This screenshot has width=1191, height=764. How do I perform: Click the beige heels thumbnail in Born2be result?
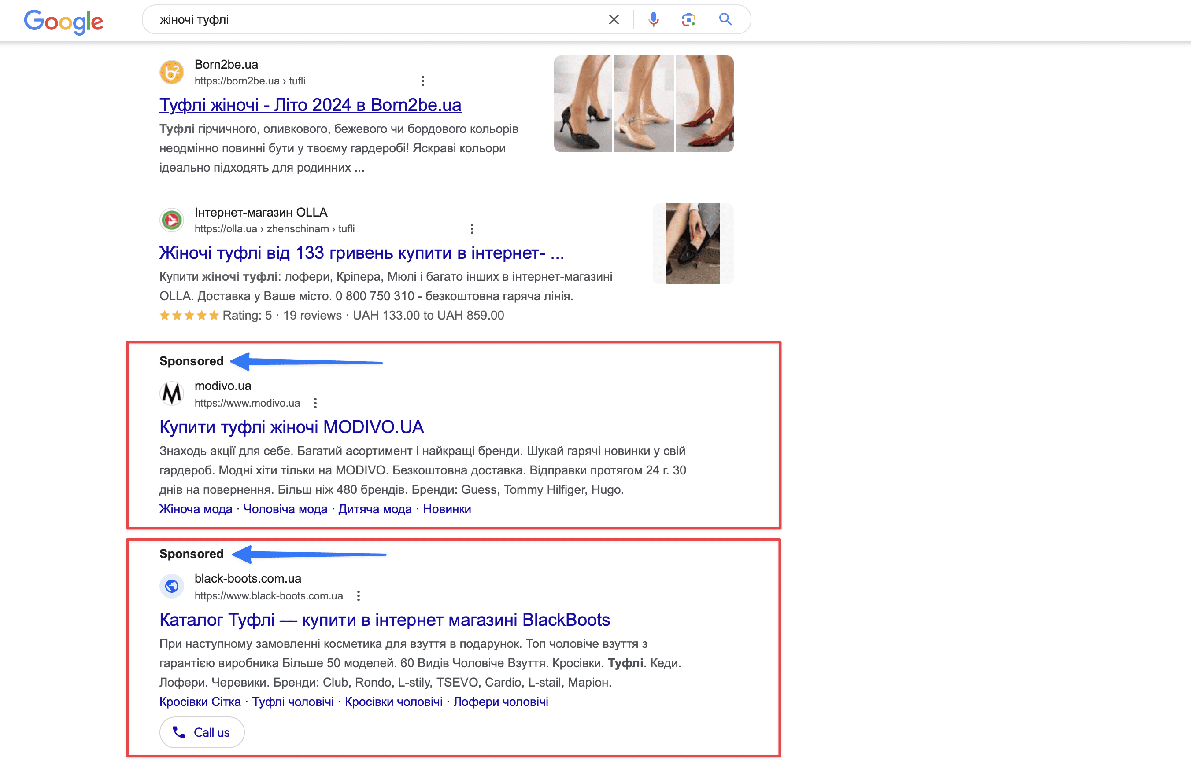tap(644, 104)
